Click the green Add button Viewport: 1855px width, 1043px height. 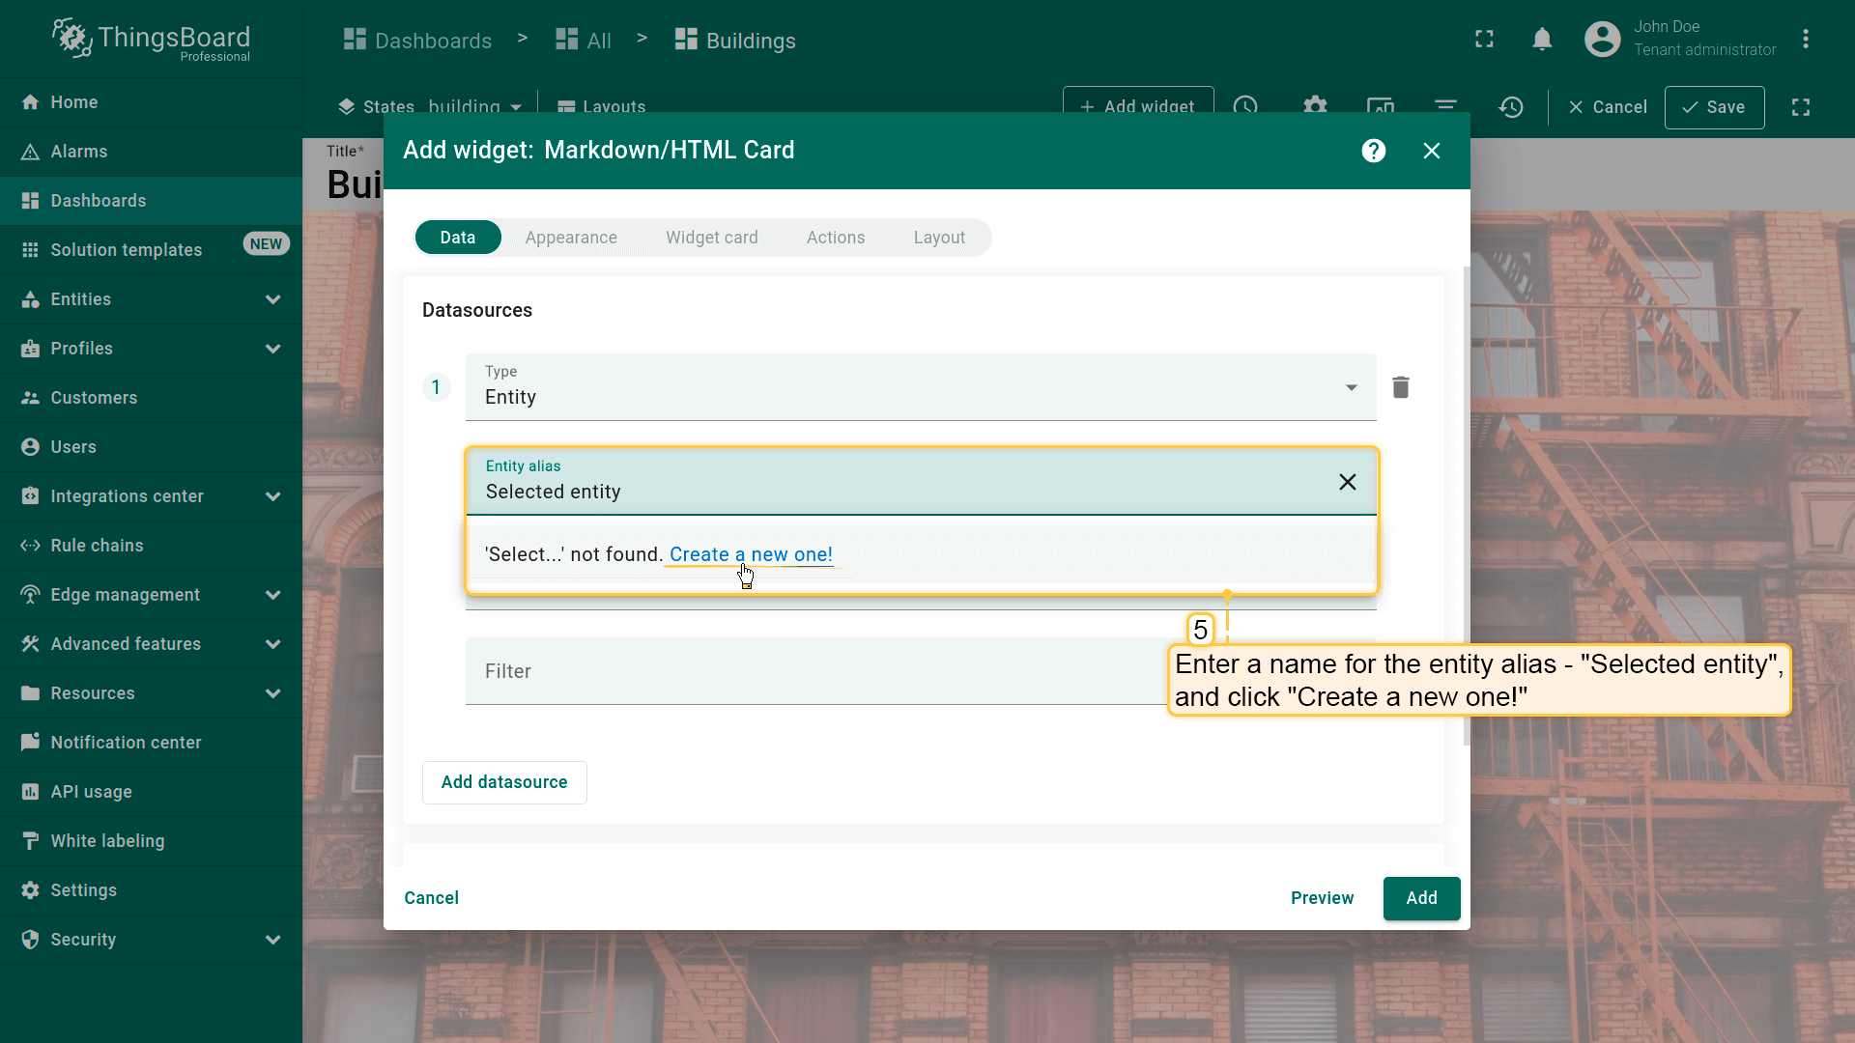pyautogui.click(x=1420, y=898)
